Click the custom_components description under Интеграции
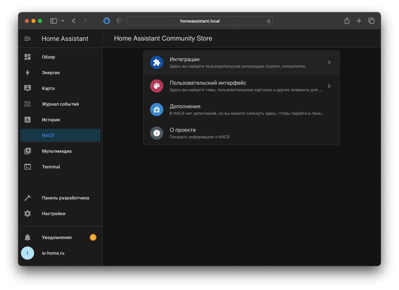The image size is (399, 290). pos(237,66)
